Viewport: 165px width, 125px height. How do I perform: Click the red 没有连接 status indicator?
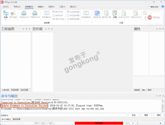(x=99, y=123)
